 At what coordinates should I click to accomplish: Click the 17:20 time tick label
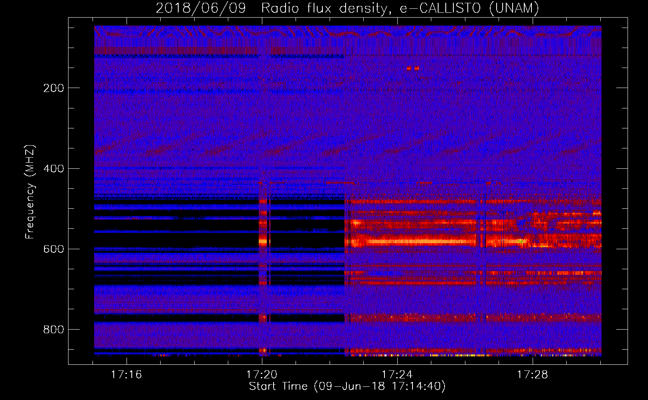click(262, 375)
